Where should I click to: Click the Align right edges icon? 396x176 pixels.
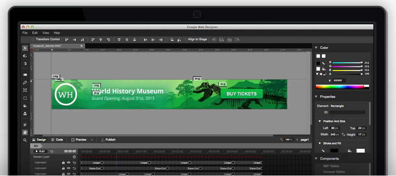(x=109, y=40)
